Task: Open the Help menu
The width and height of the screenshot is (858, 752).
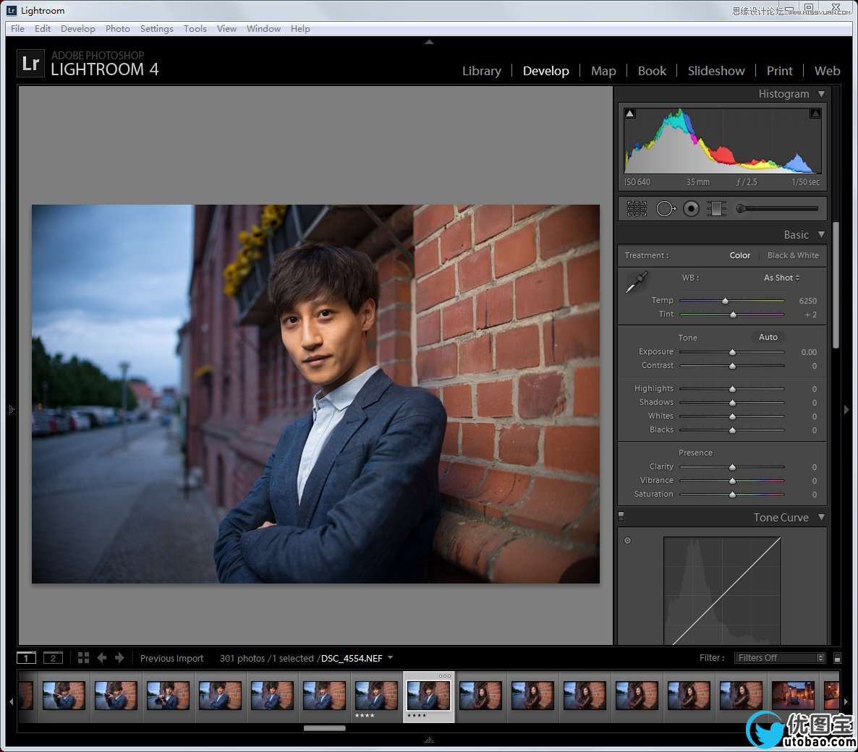Action: pyautogui.click(x=300, y=28)
